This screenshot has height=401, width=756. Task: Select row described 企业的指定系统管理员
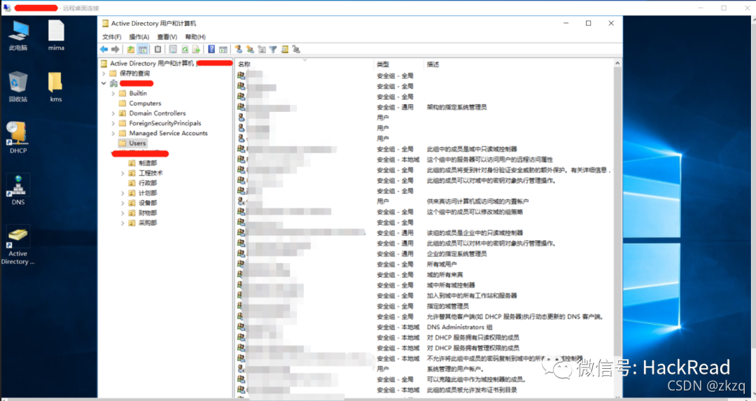[424, 253]
